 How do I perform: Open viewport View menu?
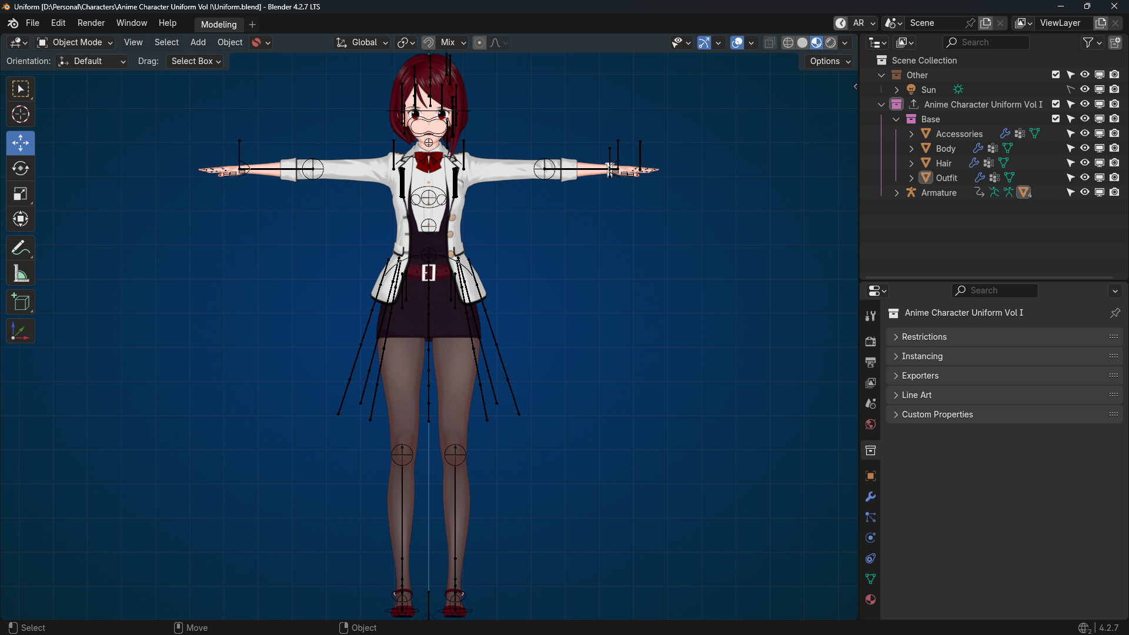pos(133,42)
